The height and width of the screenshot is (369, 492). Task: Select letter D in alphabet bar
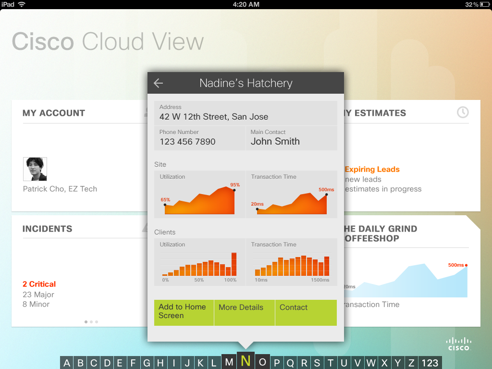107,363
